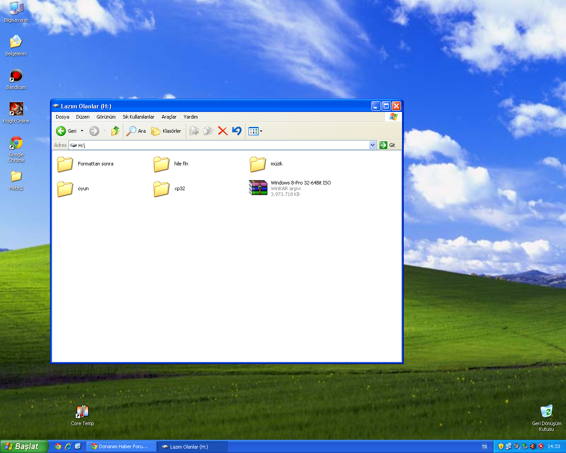
Task: Click the Lazım Olanlar (H:) taskbar button
Action: coord(192,446)
